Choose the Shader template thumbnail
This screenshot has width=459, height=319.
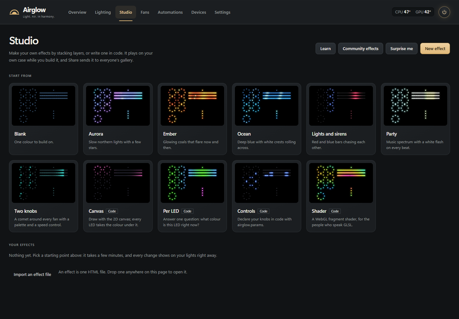point(341,183)
